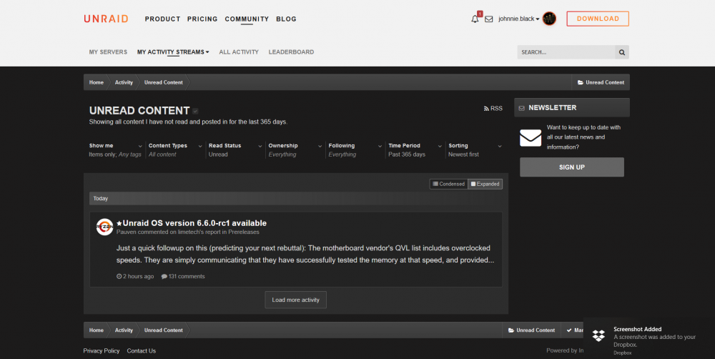Switch to Expanded view

485,184
